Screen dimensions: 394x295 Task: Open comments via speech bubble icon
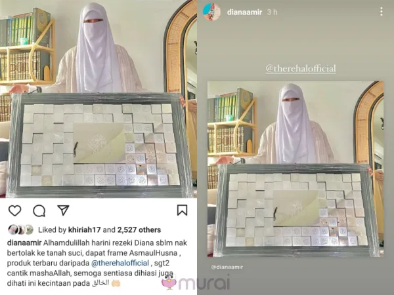pyautogui.click(x=39, y=210)
